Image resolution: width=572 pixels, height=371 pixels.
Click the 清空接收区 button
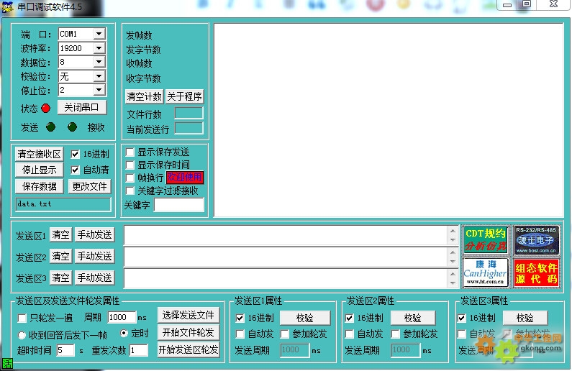pos(39,154)
